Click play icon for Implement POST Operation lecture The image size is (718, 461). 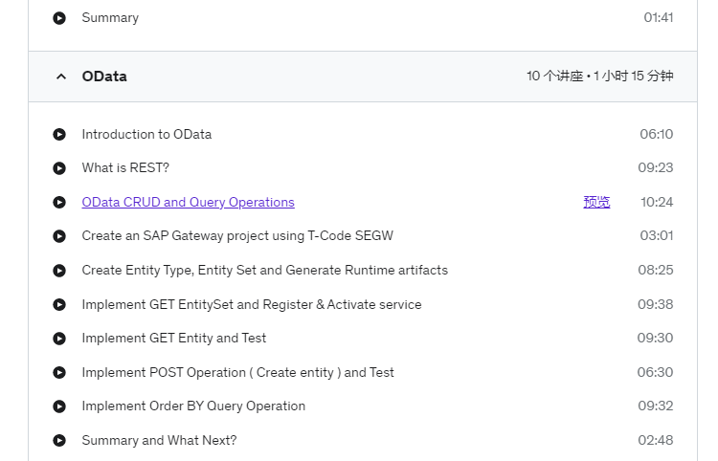(59, 373)
